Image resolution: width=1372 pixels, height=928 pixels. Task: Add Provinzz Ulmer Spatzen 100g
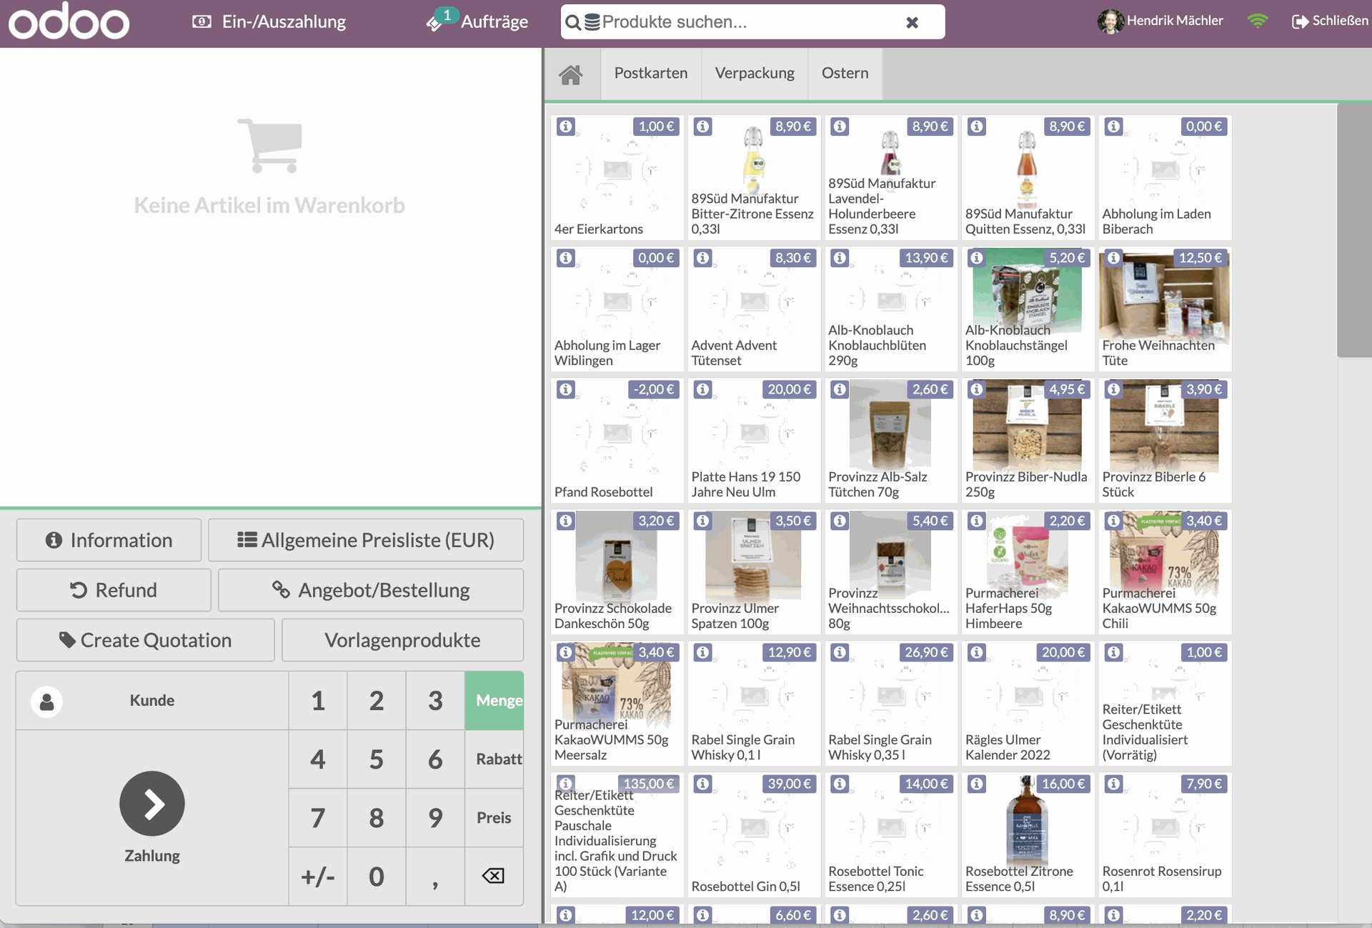(x=754, y=572)
